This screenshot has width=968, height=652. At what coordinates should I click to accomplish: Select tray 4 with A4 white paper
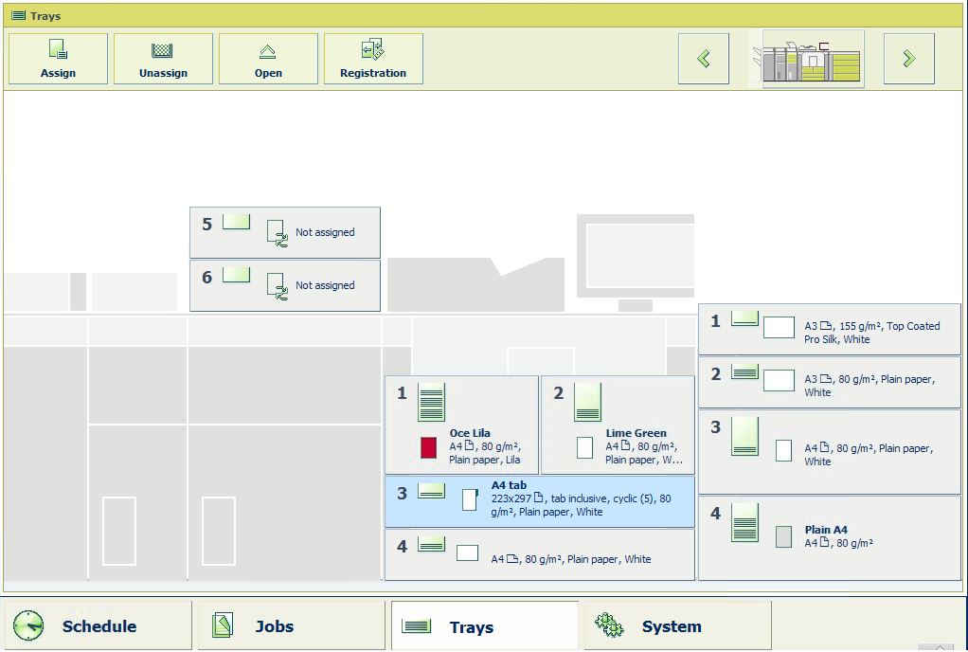click(x=539, y=554)
